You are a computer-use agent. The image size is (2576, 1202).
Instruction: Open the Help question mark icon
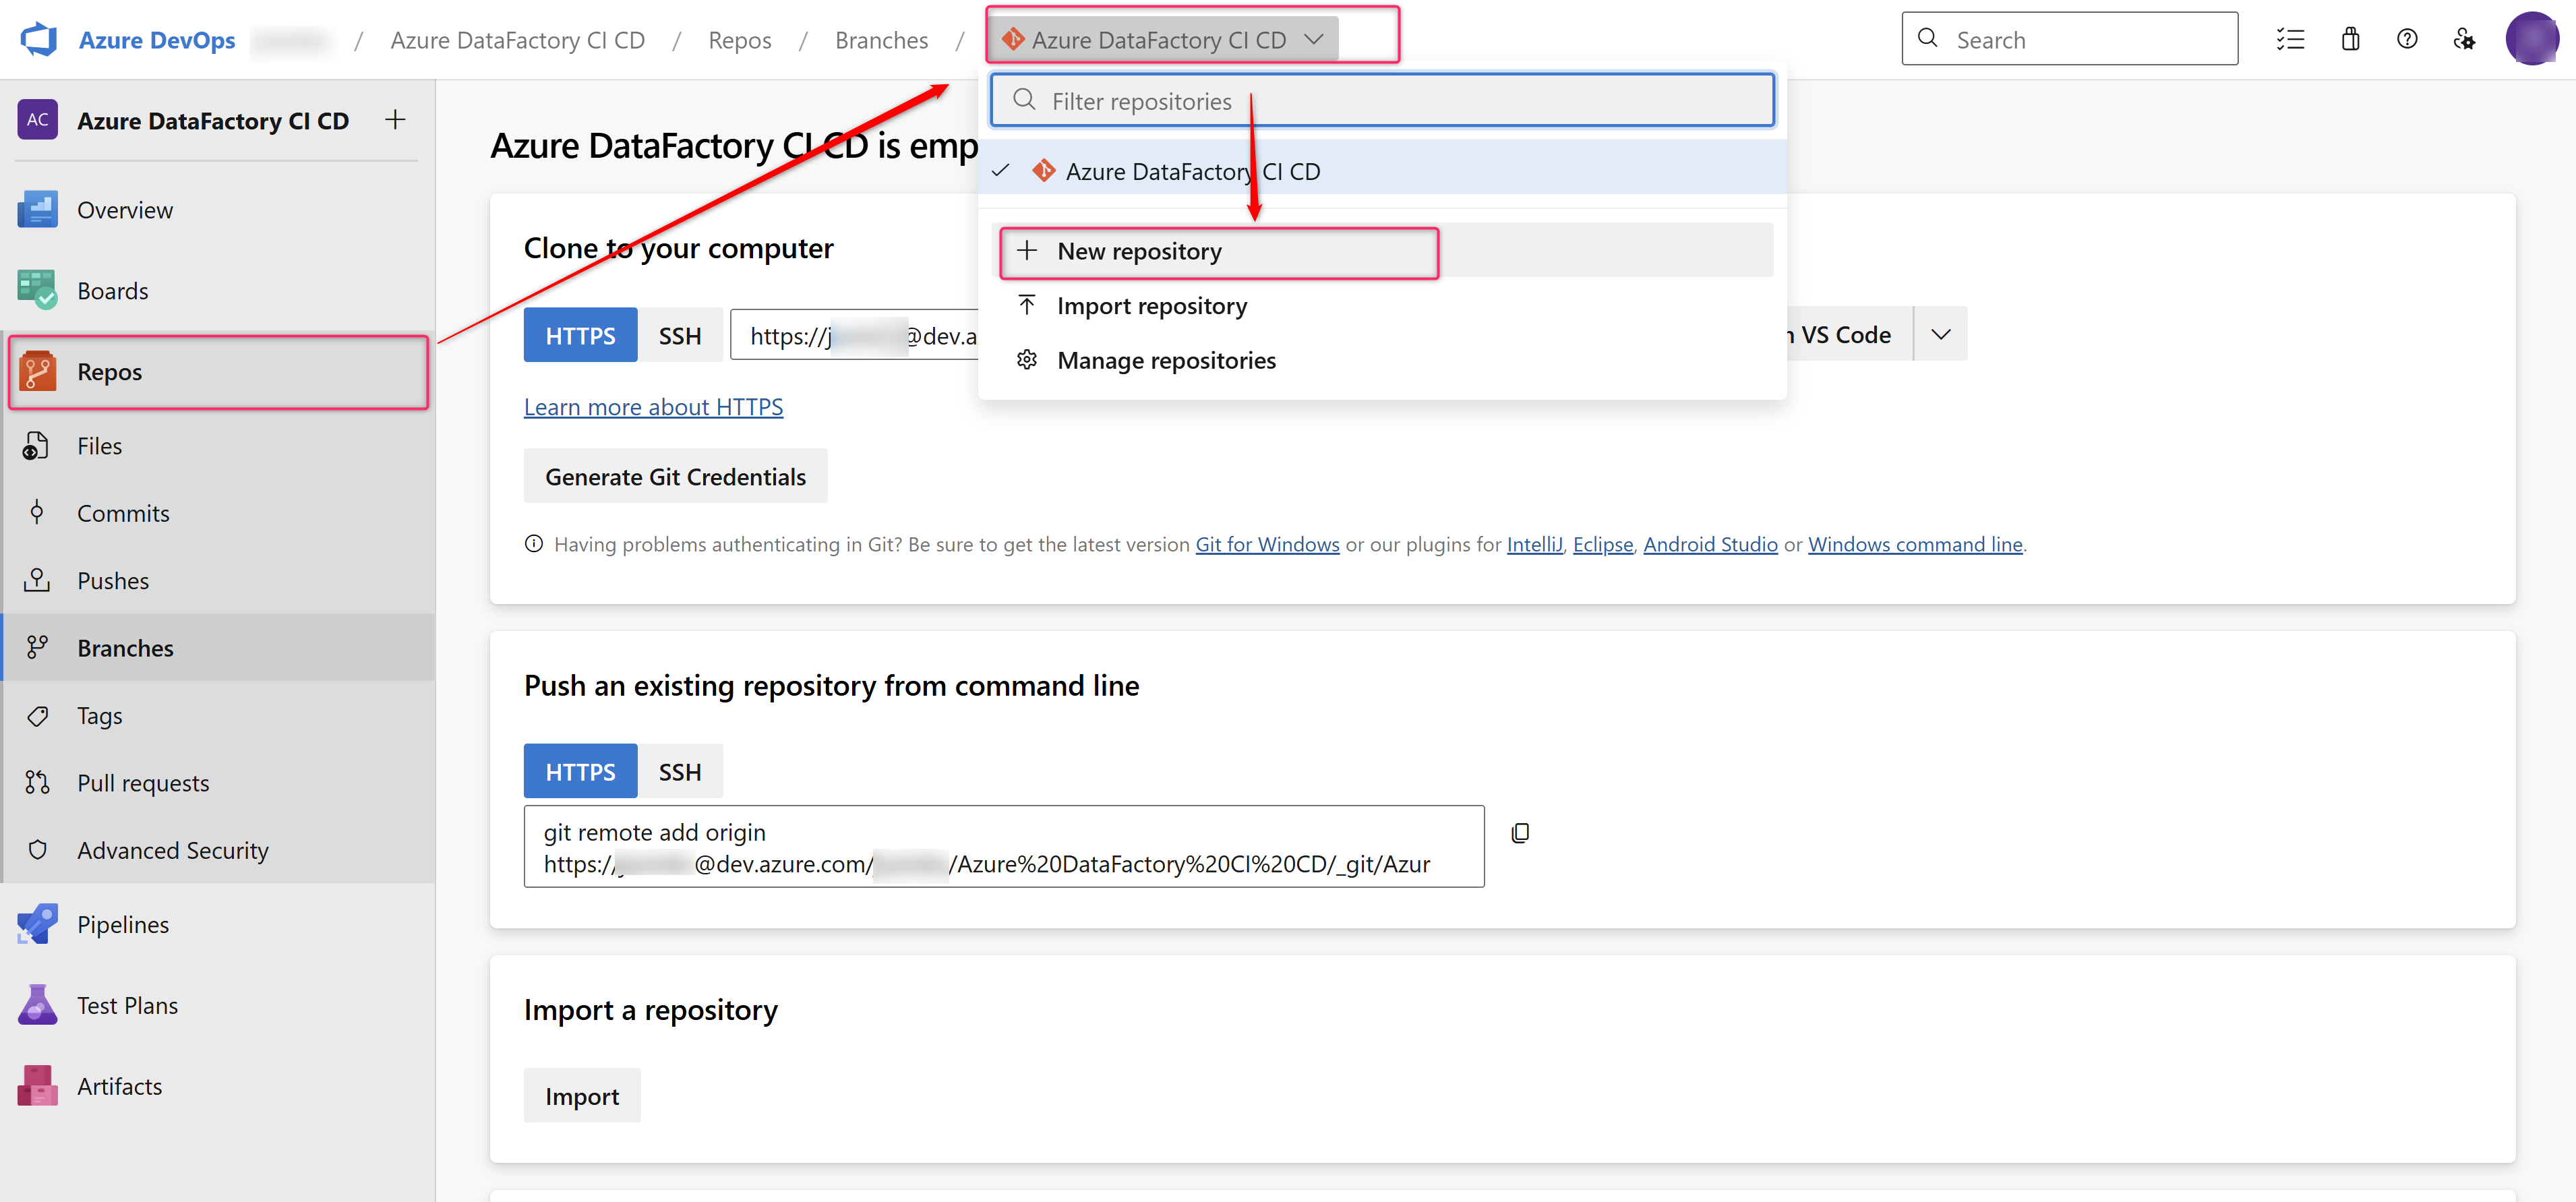pos(2407,40)
